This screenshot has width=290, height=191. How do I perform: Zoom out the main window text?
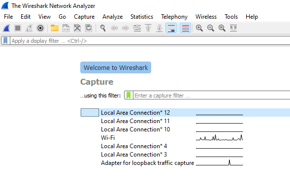pos(210,28)
